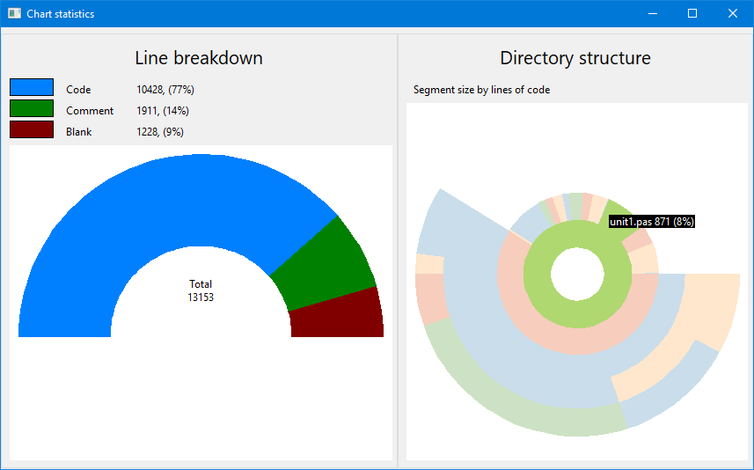The width and height of the screenshot is (754, 470).
Task: Click the dark red Blank color swatch
Action: point(32,130)
